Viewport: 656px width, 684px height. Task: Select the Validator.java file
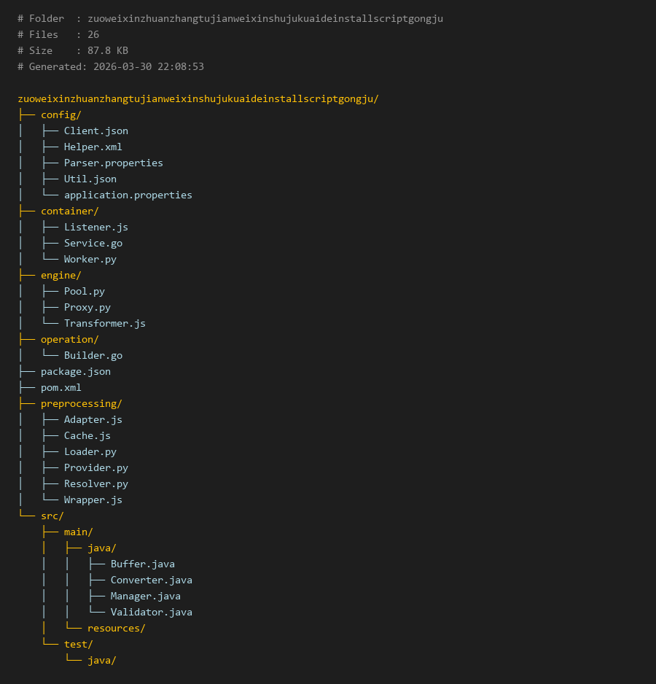click(151, 613)
